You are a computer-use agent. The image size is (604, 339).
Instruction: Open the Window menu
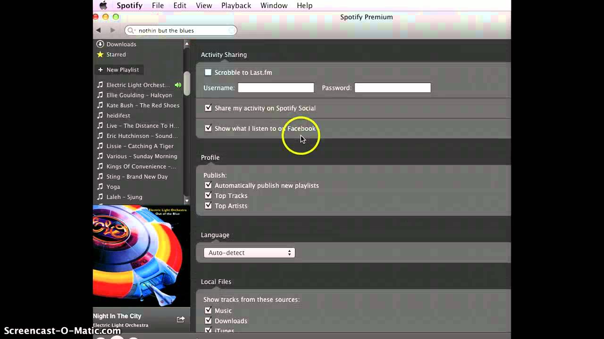pyautogui.click(x=274, y=6)
